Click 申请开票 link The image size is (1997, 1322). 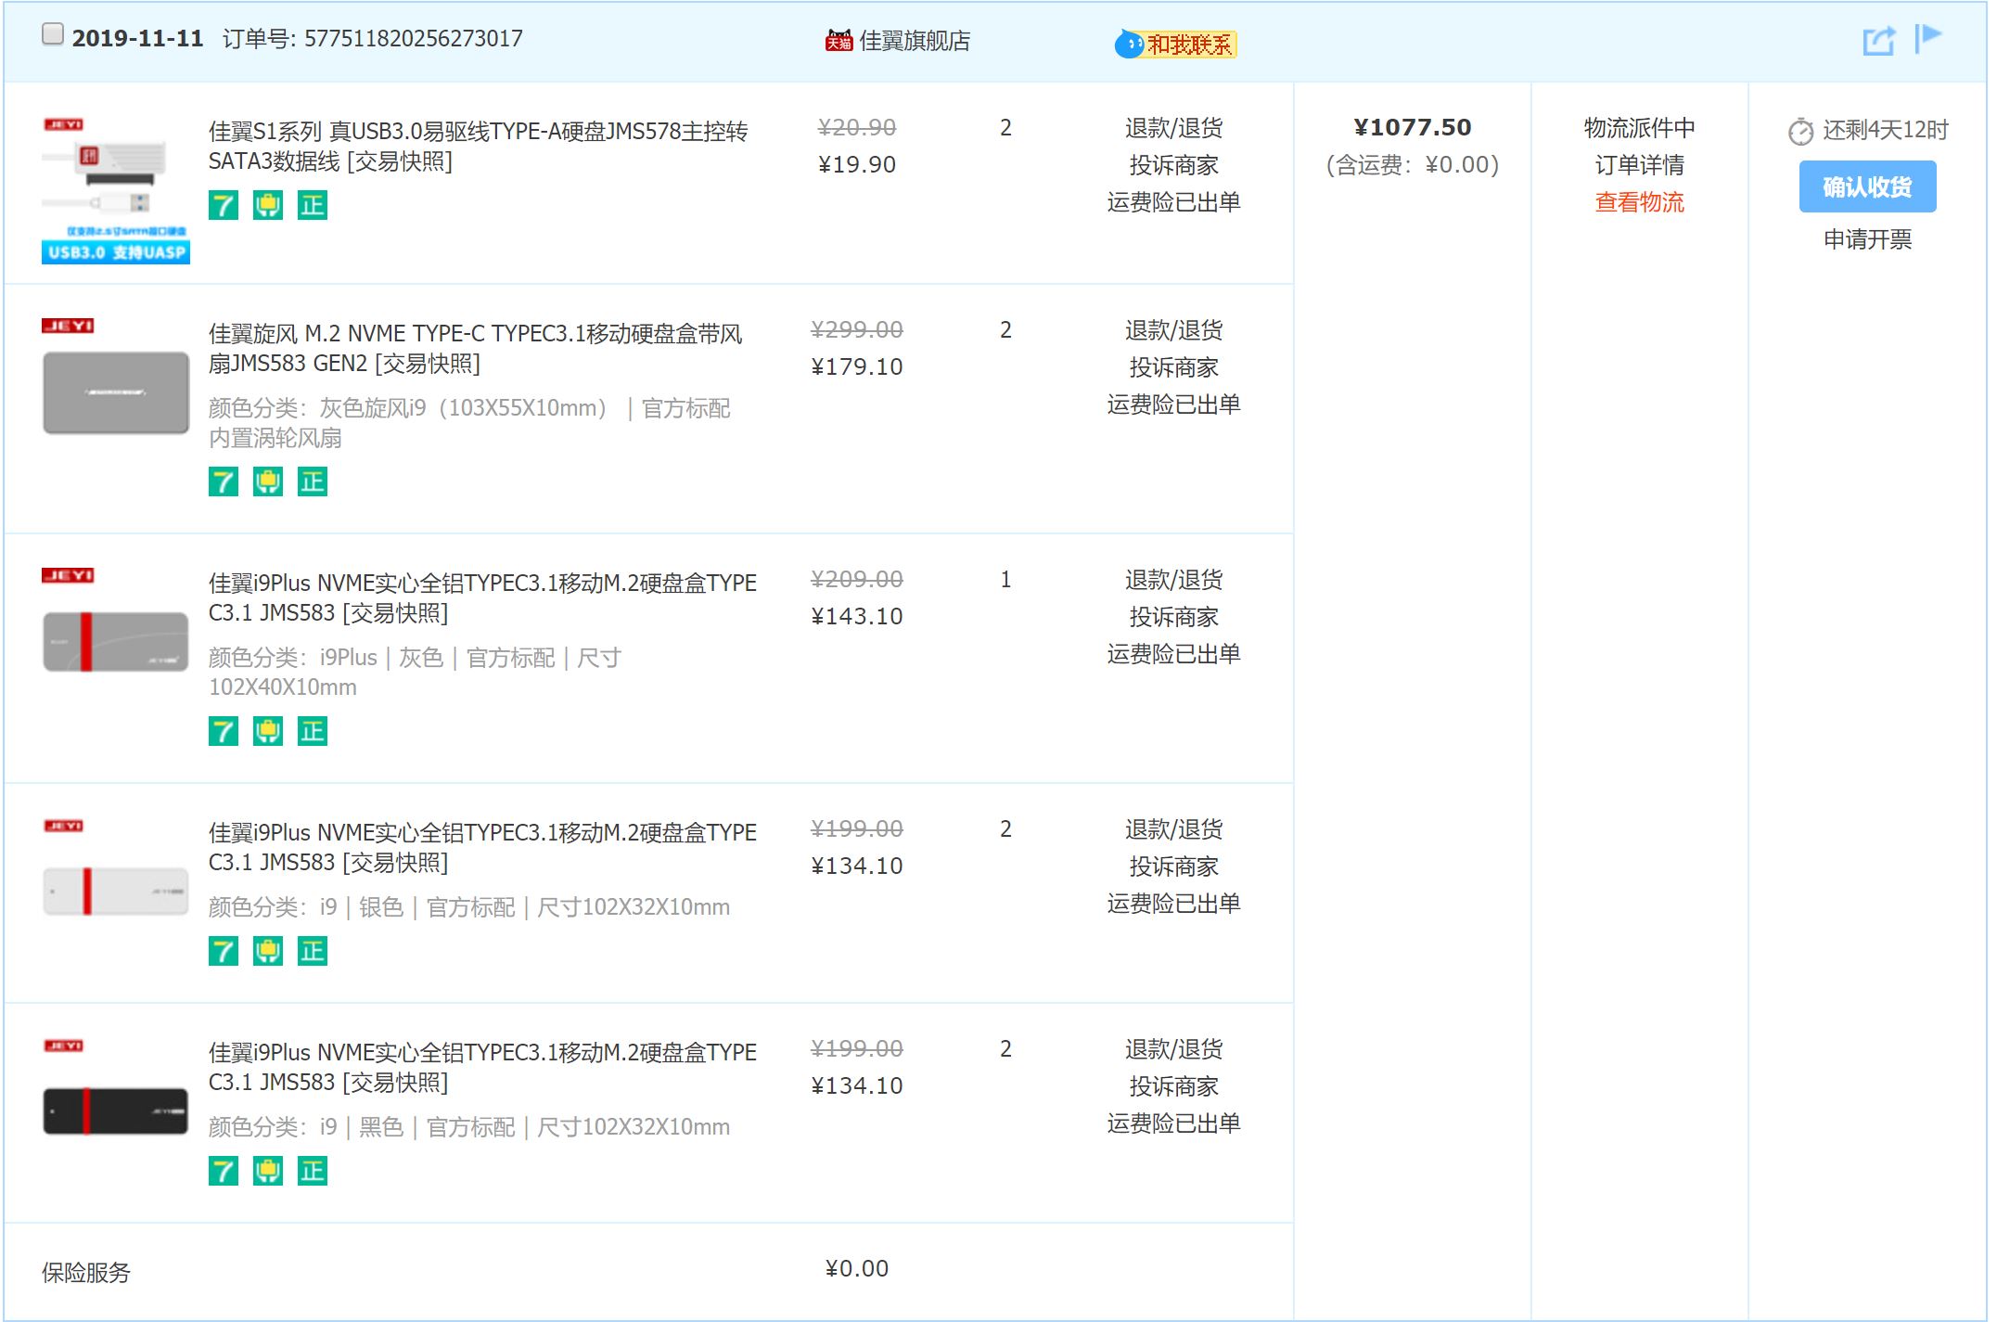[1867, 239]
